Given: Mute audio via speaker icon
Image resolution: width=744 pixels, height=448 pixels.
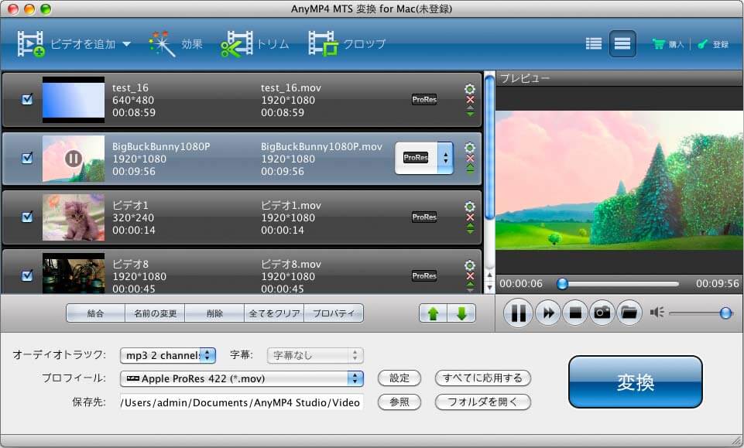Looking at the screenshot, I should [x=657, y=313].
